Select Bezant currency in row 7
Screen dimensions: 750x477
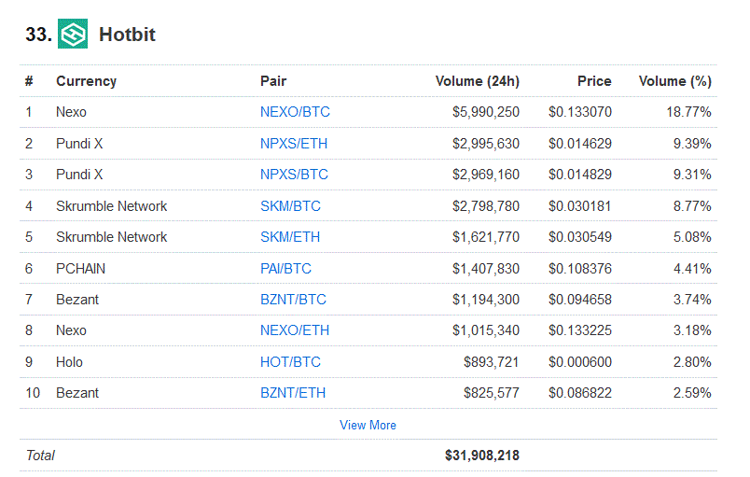click(77, 300)
